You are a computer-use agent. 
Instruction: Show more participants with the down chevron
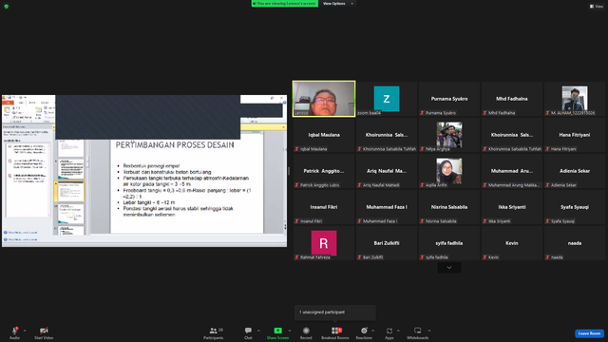coord(449,268)
